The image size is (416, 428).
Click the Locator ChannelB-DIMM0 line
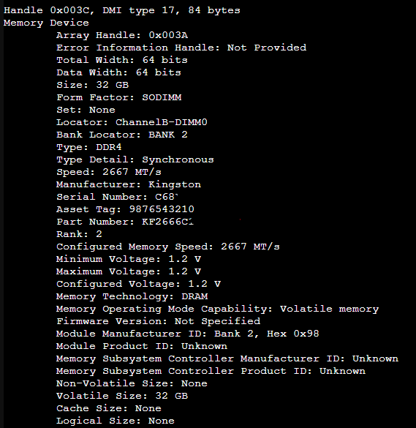[132, 122]
